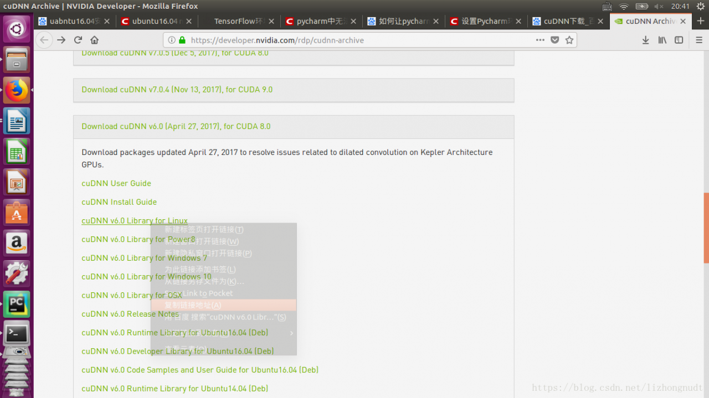
Task: Open the Amazon launcher icon
Action: click(17, 242)
